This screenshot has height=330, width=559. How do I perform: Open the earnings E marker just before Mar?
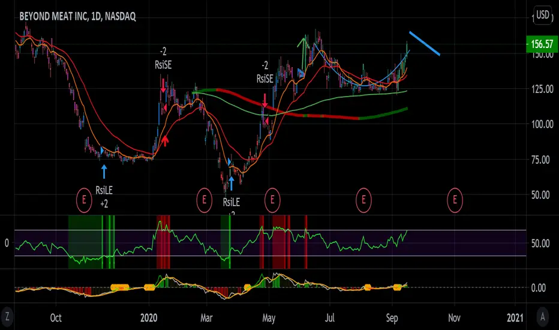[x=205, y=200]
